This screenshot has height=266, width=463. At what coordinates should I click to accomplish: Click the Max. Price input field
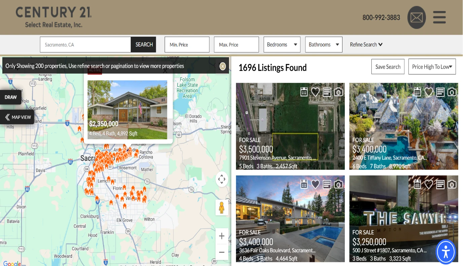click(236, 44)
